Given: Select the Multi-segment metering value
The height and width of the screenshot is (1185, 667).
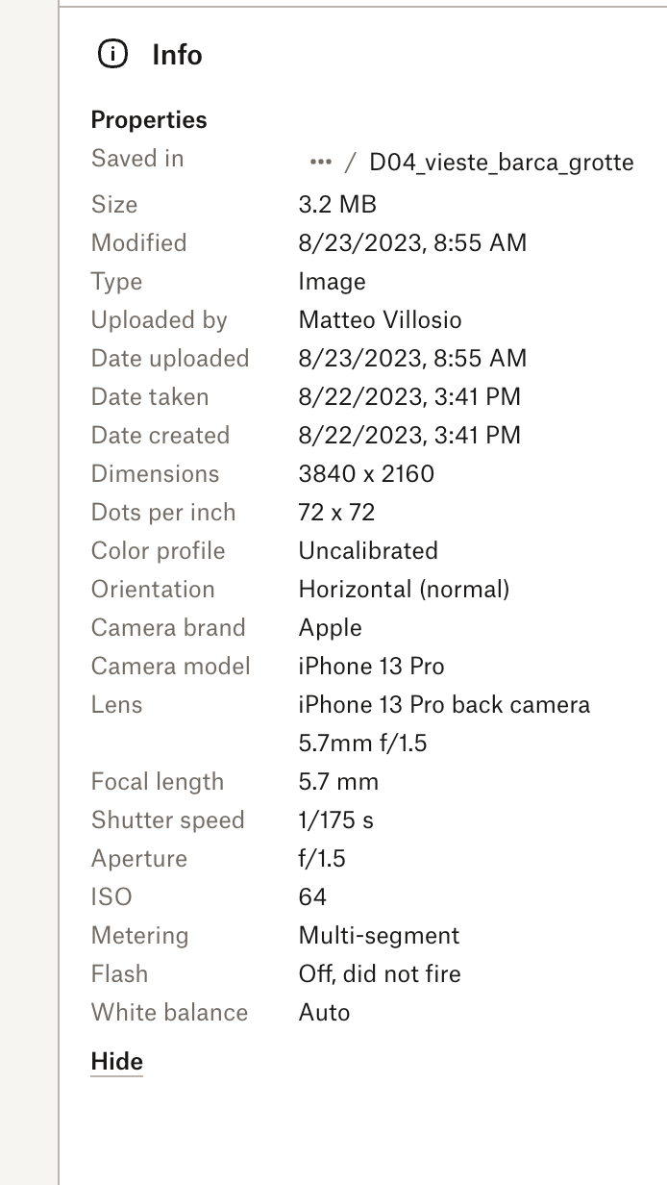Looking at the screenshot, I should tap(379, 935).
